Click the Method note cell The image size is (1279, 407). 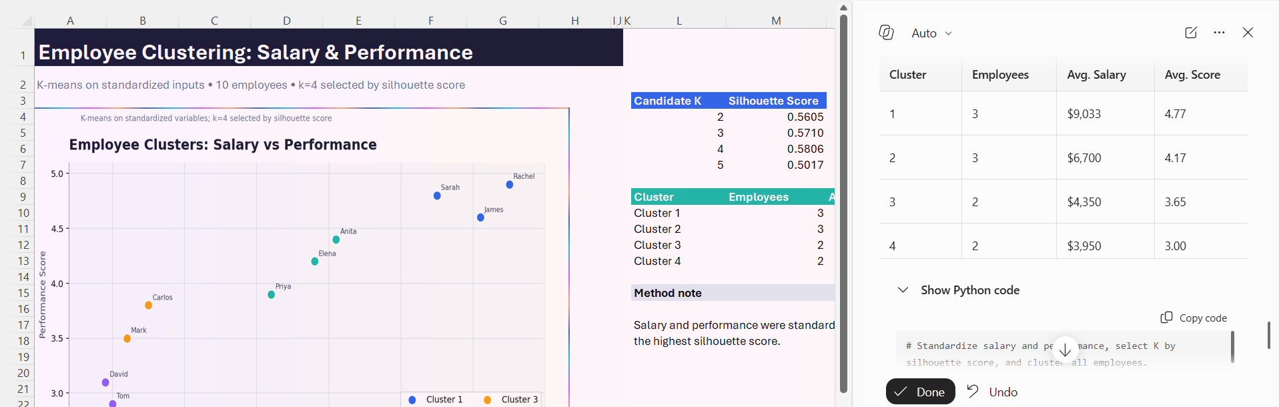pyautogui.click(x=733, y=293)
